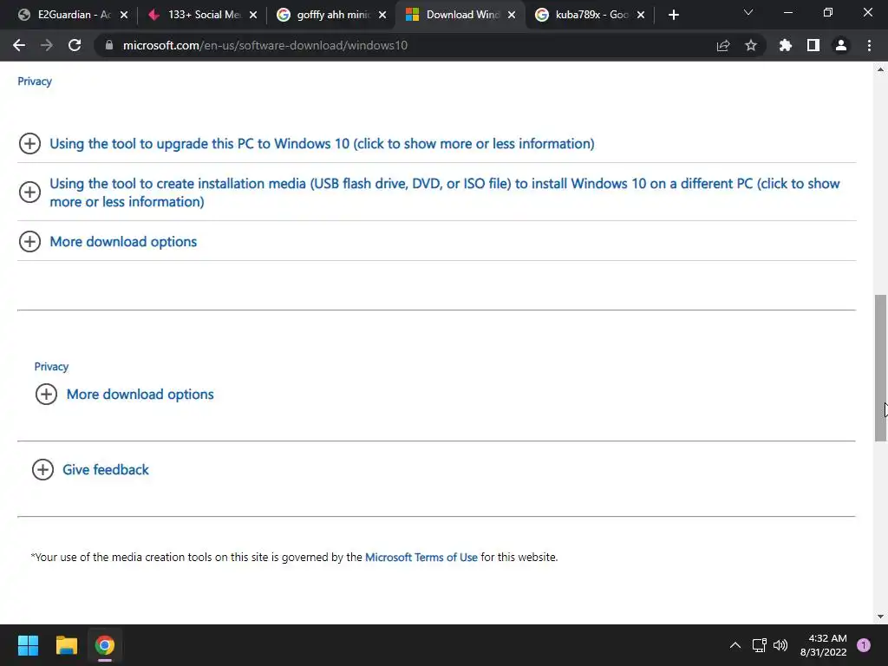
Task: Click scrollbar down arrow
Action: 880,617
